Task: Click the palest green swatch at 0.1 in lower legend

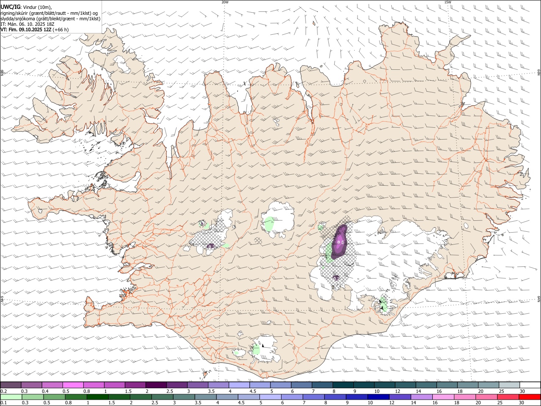Action: point(11,397)
